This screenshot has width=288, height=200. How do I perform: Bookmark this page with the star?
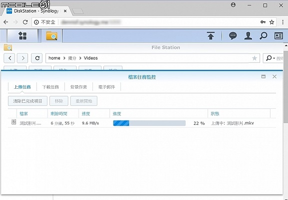[x=271, y=22]
